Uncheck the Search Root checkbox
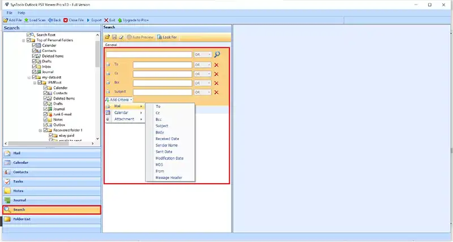This screenshot has height=242, width=453. (28, 34)
